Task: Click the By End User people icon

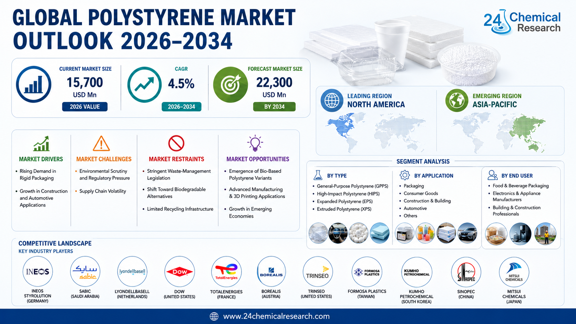Action: point(493,175)
